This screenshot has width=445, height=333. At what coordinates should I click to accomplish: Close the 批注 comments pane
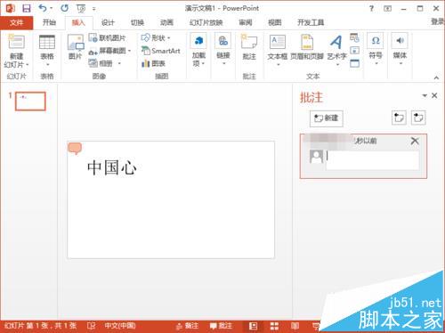[x=434, y=95]
